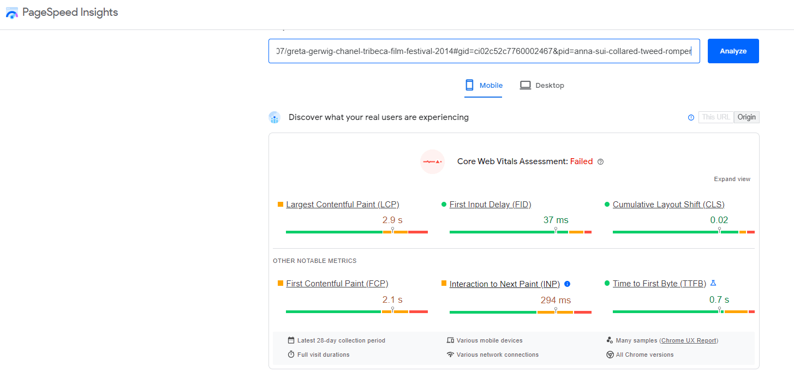
Task: Click the Analyze button
Action: [733, 51]
